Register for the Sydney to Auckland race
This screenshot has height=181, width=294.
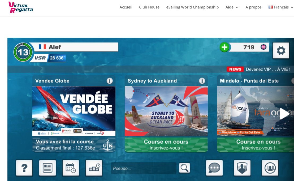pos(166,145)
